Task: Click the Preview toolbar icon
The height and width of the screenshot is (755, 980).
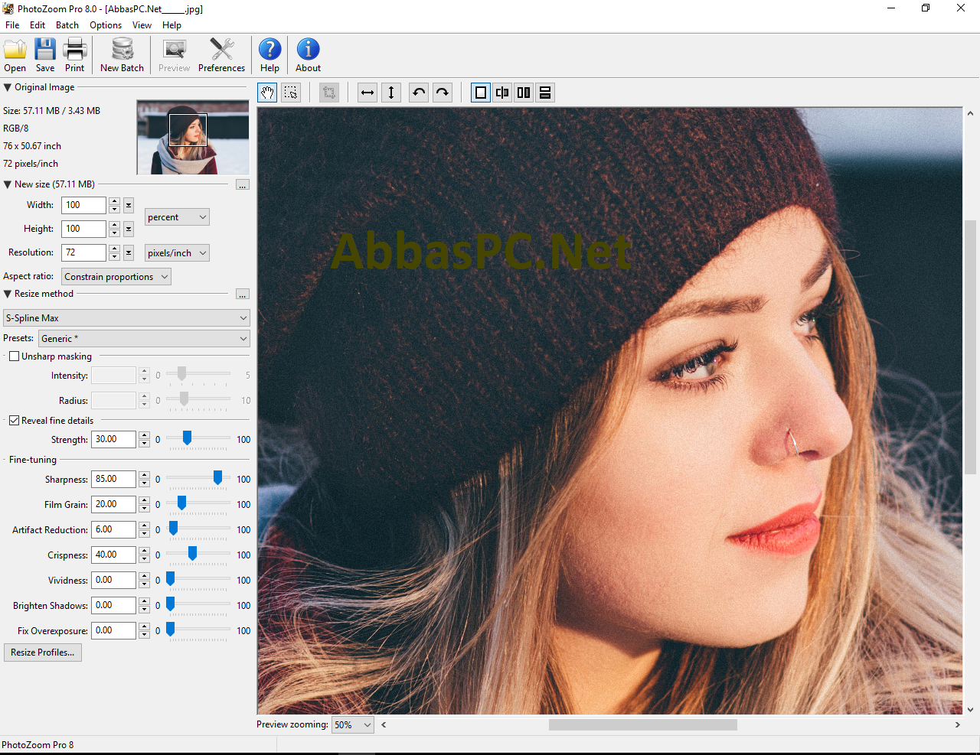Action: point(175,55)
